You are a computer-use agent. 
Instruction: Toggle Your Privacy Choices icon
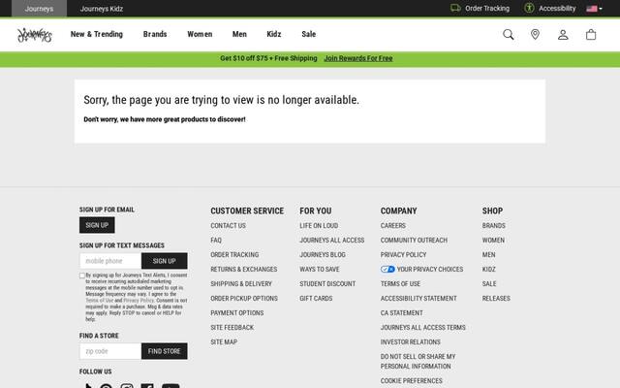tap(387, 270)
